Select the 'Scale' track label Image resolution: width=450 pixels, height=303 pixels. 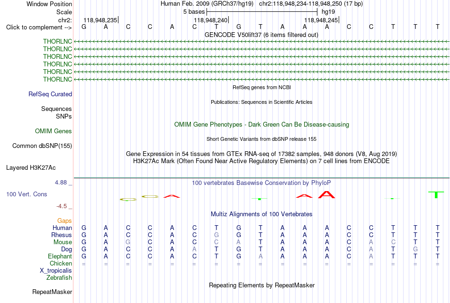(x=64, y=12)
